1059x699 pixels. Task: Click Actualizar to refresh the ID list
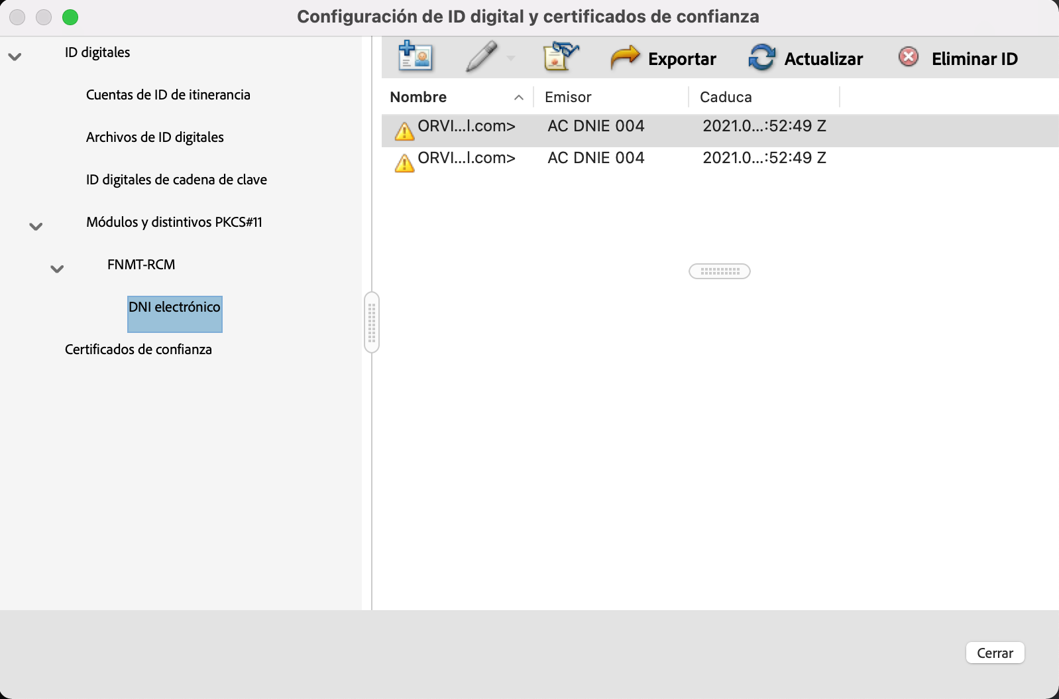pyautogui.click(x=806, y=58)
